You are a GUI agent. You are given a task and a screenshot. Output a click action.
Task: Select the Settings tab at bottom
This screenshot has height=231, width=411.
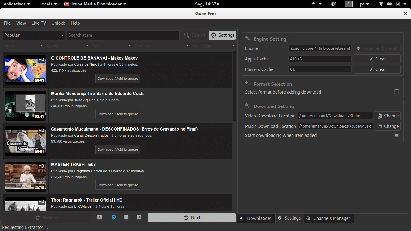pos(289,218)
